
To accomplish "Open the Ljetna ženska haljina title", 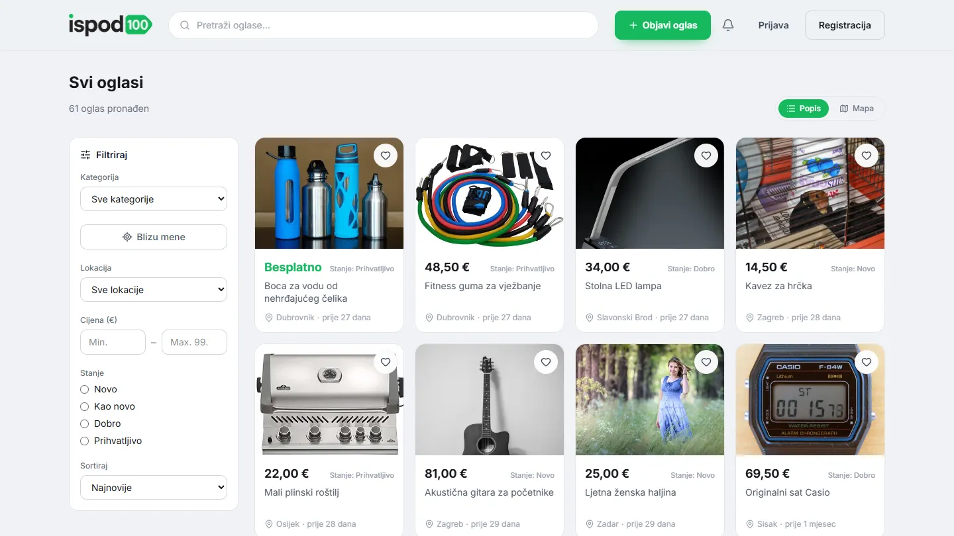I will [631, 492].
